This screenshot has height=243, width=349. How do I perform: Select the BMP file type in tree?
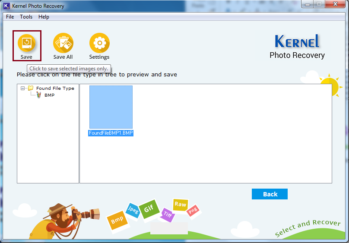pos(49,95)
